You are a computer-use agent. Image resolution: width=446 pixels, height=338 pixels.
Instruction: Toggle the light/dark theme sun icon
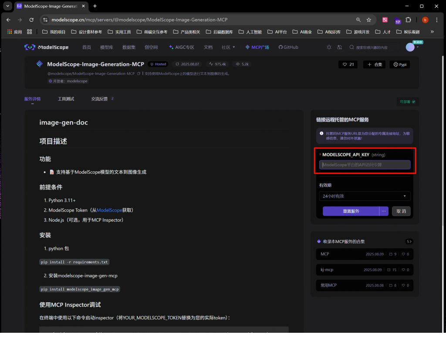click(x=329, y=47)
